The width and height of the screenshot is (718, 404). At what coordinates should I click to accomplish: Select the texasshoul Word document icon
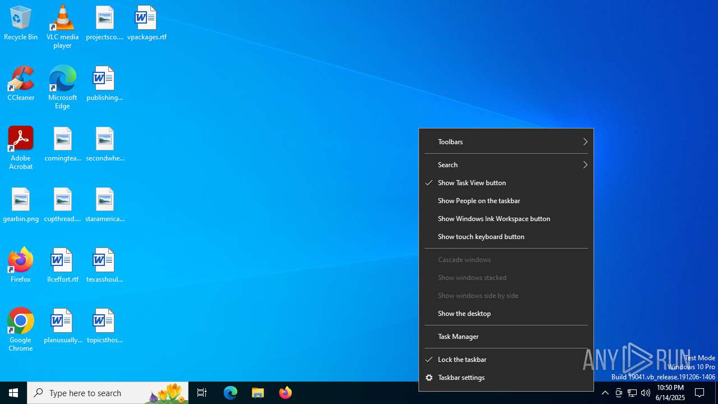click(104, 266)
